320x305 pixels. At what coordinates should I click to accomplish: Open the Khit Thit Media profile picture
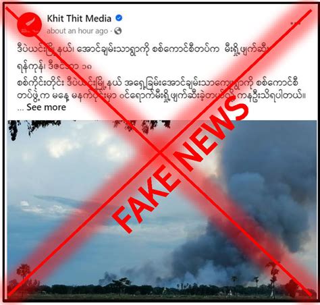[29, 24]
